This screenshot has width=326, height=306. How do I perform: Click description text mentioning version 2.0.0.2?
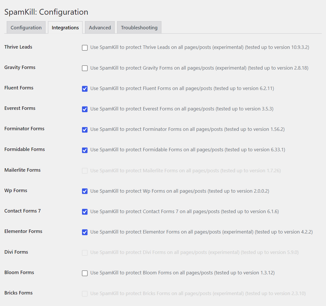click(180, 191)
